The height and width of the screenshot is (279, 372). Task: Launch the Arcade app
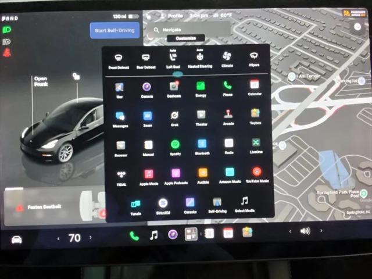228,117
